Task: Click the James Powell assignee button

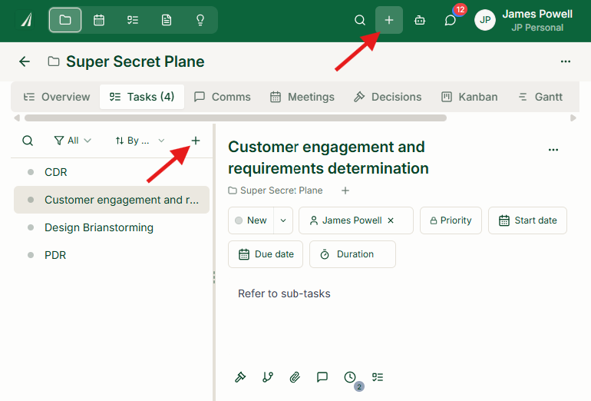Action: point(356,220)
